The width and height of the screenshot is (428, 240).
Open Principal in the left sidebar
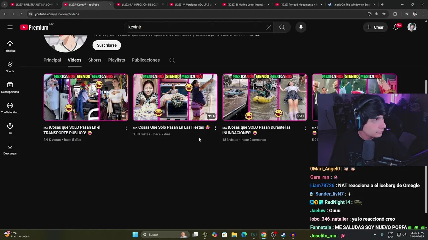click(x=10, y=46)
